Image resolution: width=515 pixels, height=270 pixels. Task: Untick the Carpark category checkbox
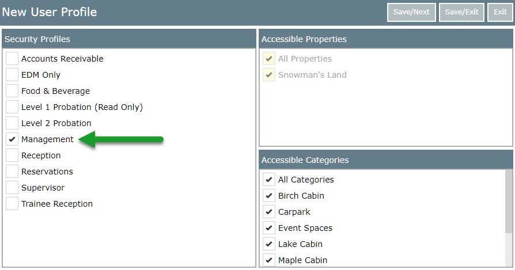(269, 212)
